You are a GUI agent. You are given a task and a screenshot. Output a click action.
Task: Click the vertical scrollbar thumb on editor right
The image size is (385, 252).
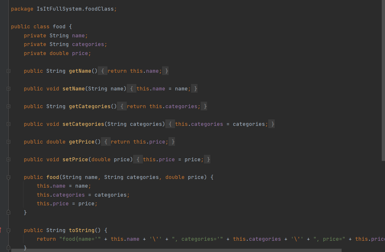[383, 80]
